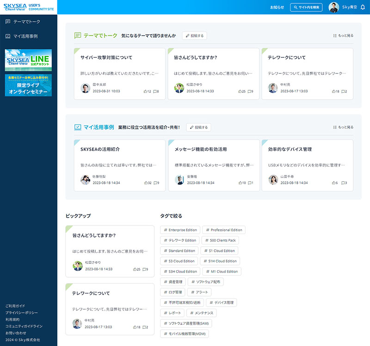Open the 限定ライブオンラインセミナー banner

[28, 85]
